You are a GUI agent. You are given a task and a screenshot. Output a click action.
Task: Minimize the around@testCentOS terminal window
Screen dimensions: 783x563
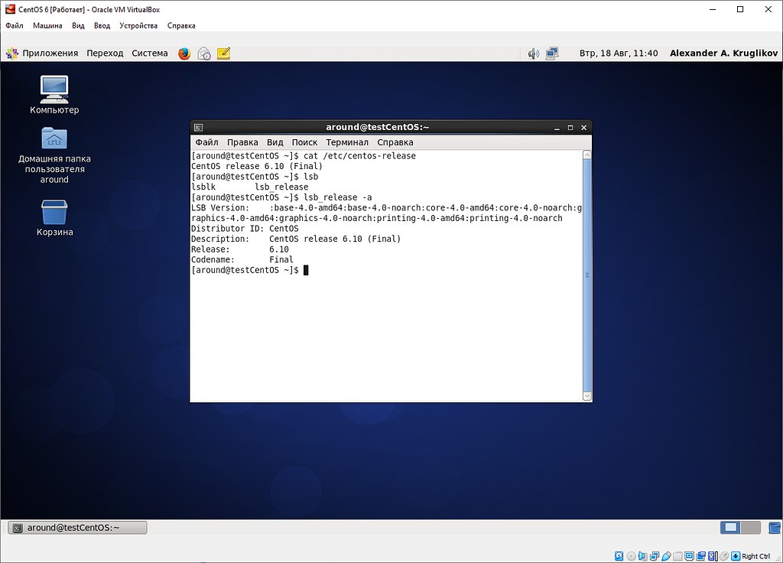click(557, 128)
